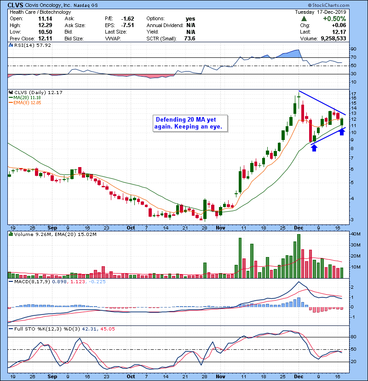Click the CLVS ticker symbol in the header
The width and height of the screenshot is (368, 381).
[16, 5]
